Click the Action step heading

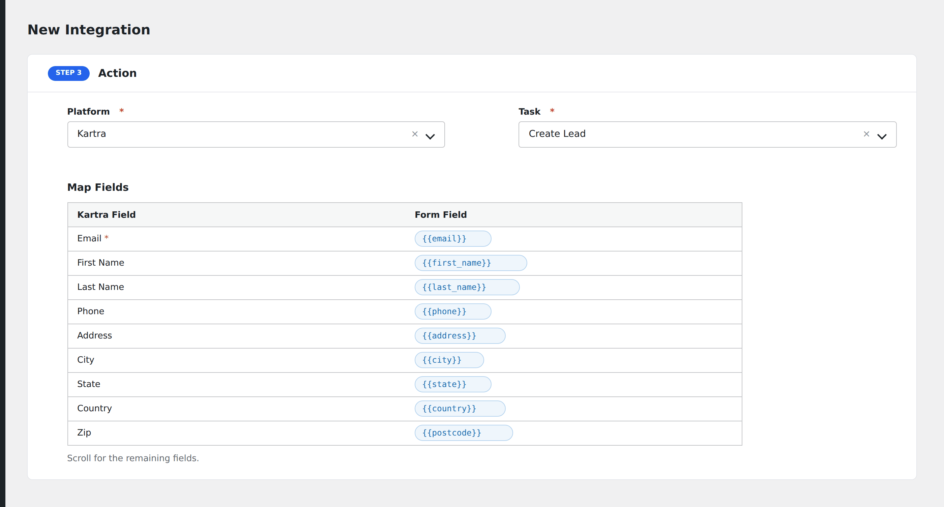[117, 73]
